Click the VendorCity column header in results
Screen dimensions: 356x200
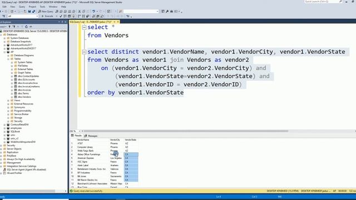pyautogui.click(x=116, y=139)
